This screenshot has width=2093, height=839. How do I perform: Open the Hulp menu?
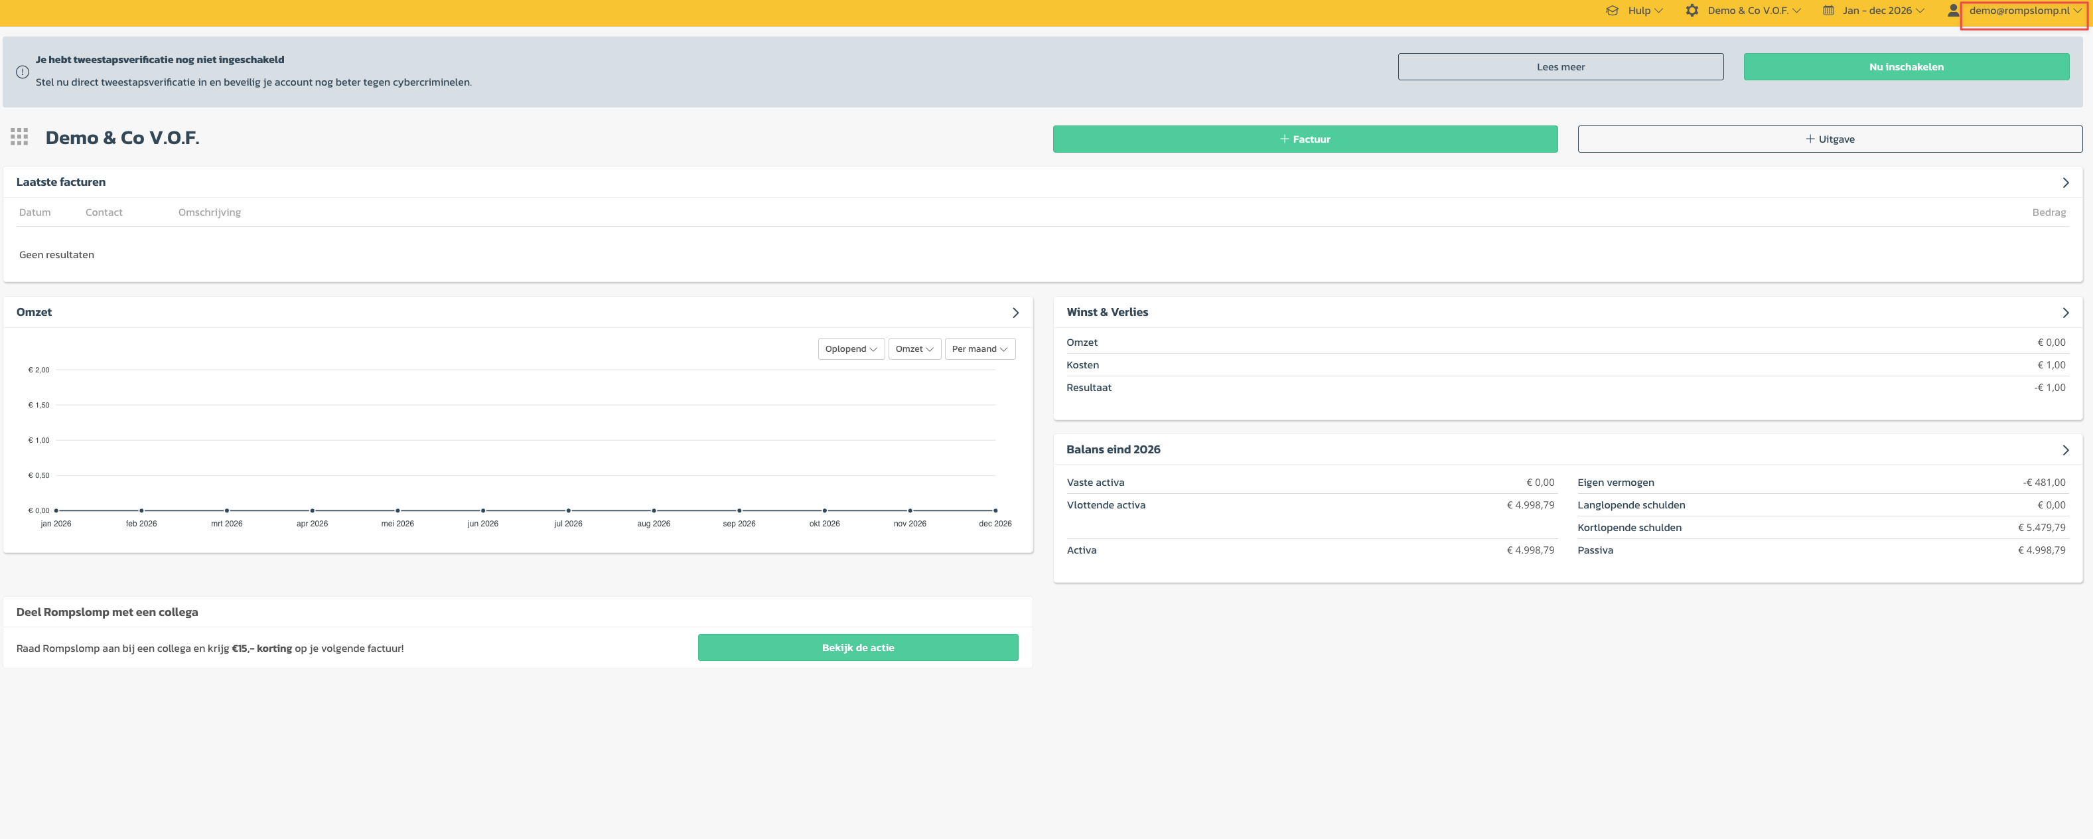click(x=1644, y=11)
